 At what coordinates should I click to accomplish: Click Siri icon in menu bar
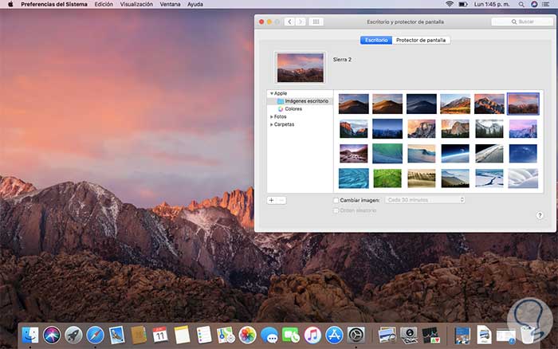click(x=534, y=4)
